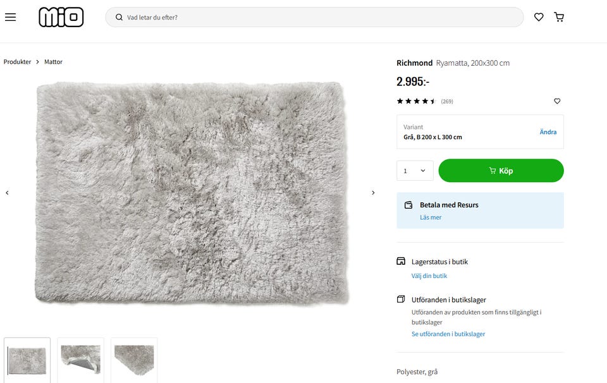This screenshot has width=607, height=383.
Task: Show previous product image with the left arrow
Action: coord(7,193)
